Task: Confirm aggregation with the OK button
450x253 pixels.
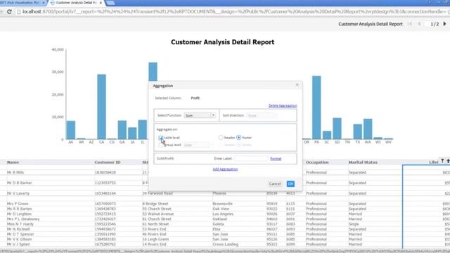Action: tap(290, 184)
